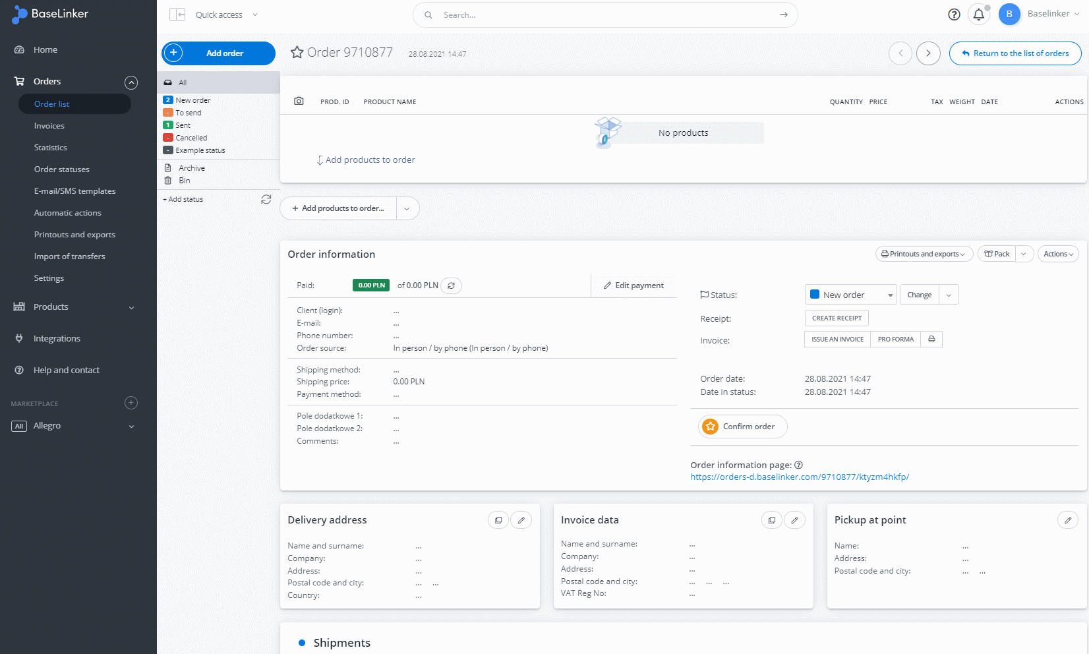This screenshot has width=1089, height=654.
Task: Click PRO FORMA button
Action: click(896, 339)
